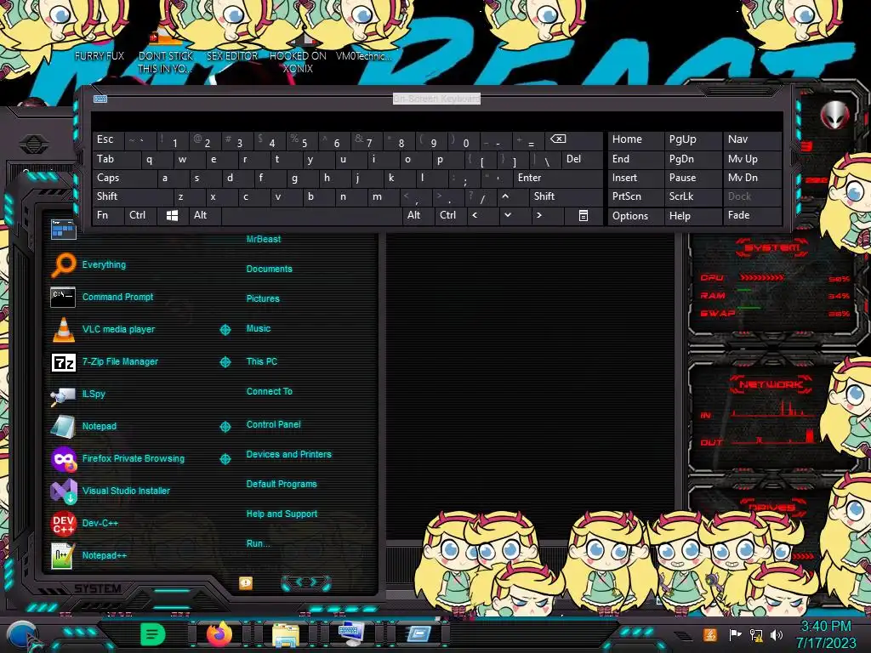The image size is (871, 653).
Task: Open the blue window app on taskbar
Action: pyautogui.click(x=418, y=634)
